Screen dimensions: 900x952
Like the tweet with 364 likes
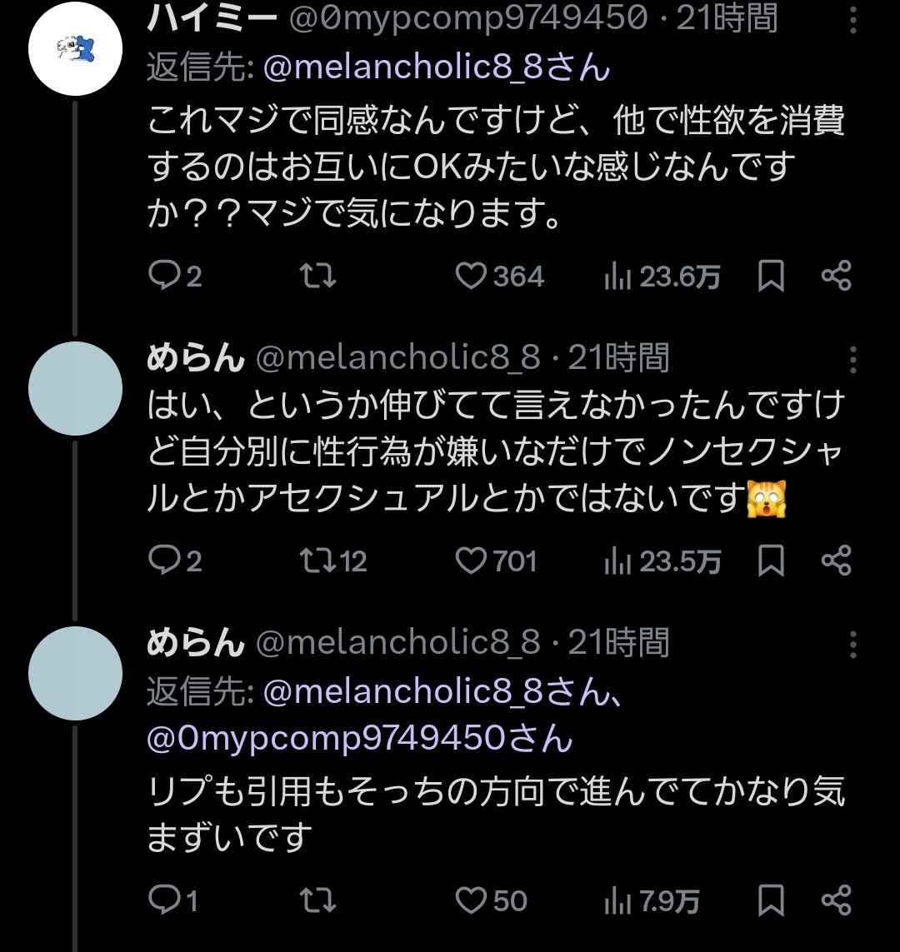472,277
